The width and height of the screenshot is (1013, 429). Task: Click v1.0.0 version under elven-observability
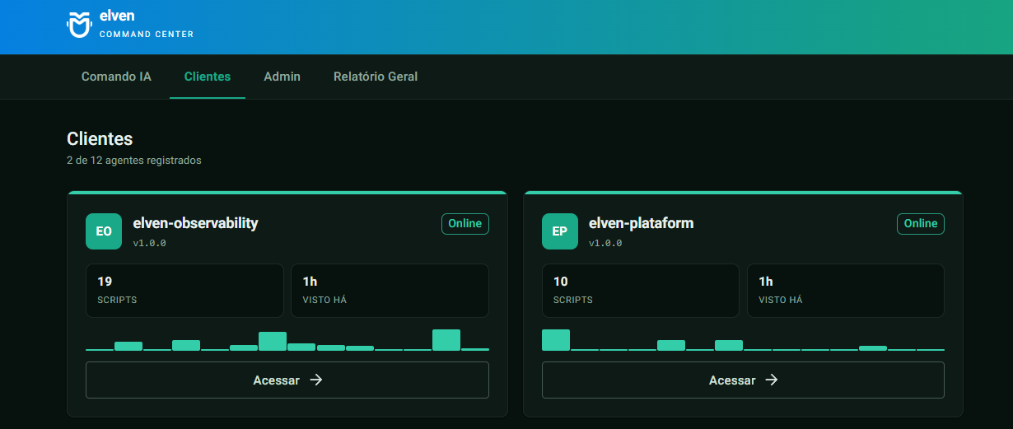pyautogui.click(x=149, y=243)
